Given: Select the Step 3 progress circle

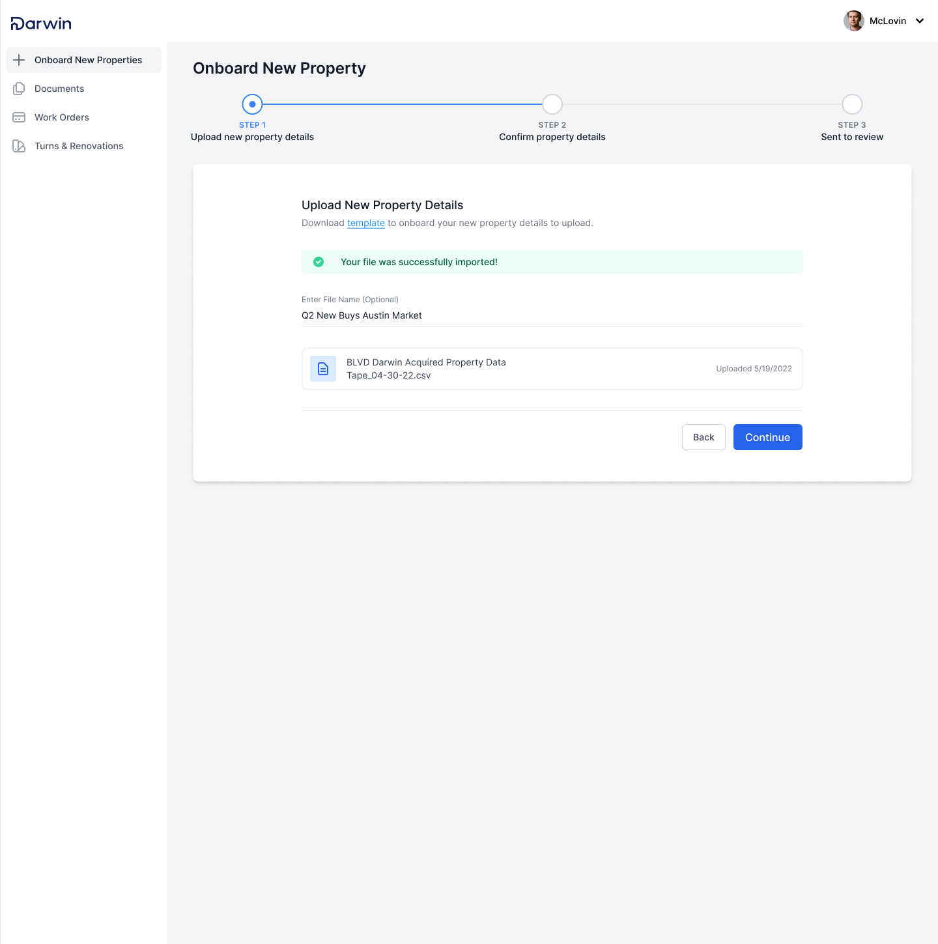Looking at the screenshot, I should click(x=852, y=104).
